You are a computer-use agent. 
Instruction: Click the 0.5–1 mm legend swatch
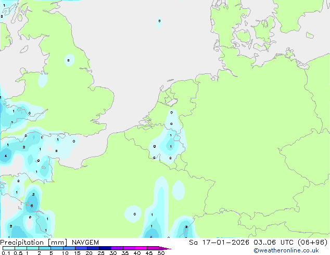(x=21, y=248)
